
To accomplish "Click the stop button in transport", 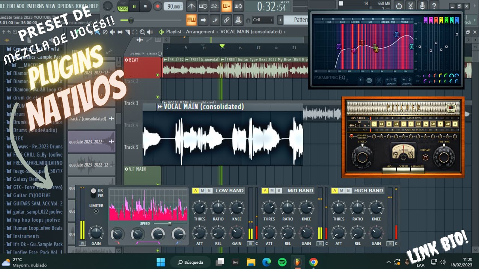I will [x=145, y=6].
